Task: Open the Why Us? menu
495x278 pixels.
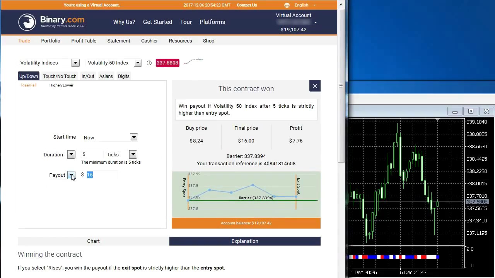Action: pos(124,22)
